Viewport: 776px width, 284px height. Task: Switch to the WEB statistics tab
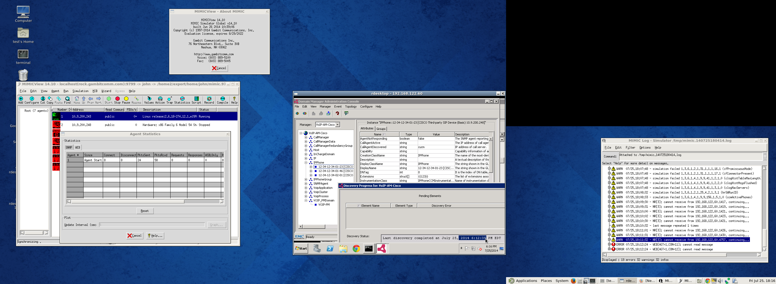(x=77, y=148)
